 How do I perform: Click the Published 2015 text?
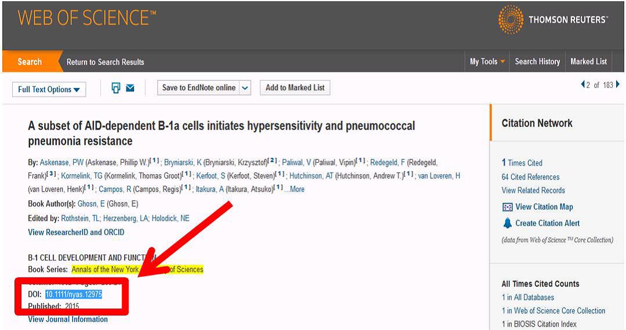[53, 306]
